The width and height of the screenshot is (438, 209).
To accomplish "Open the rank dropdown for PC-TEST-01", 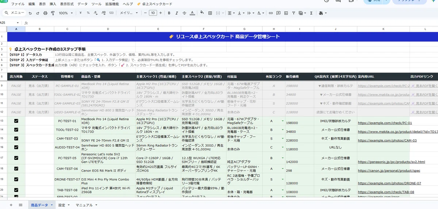I will click(282, 121).
